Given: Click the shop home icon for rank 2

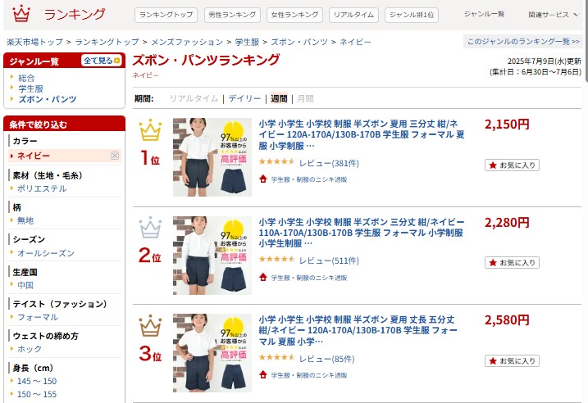Looking at the screenshot, I should 263,277.
